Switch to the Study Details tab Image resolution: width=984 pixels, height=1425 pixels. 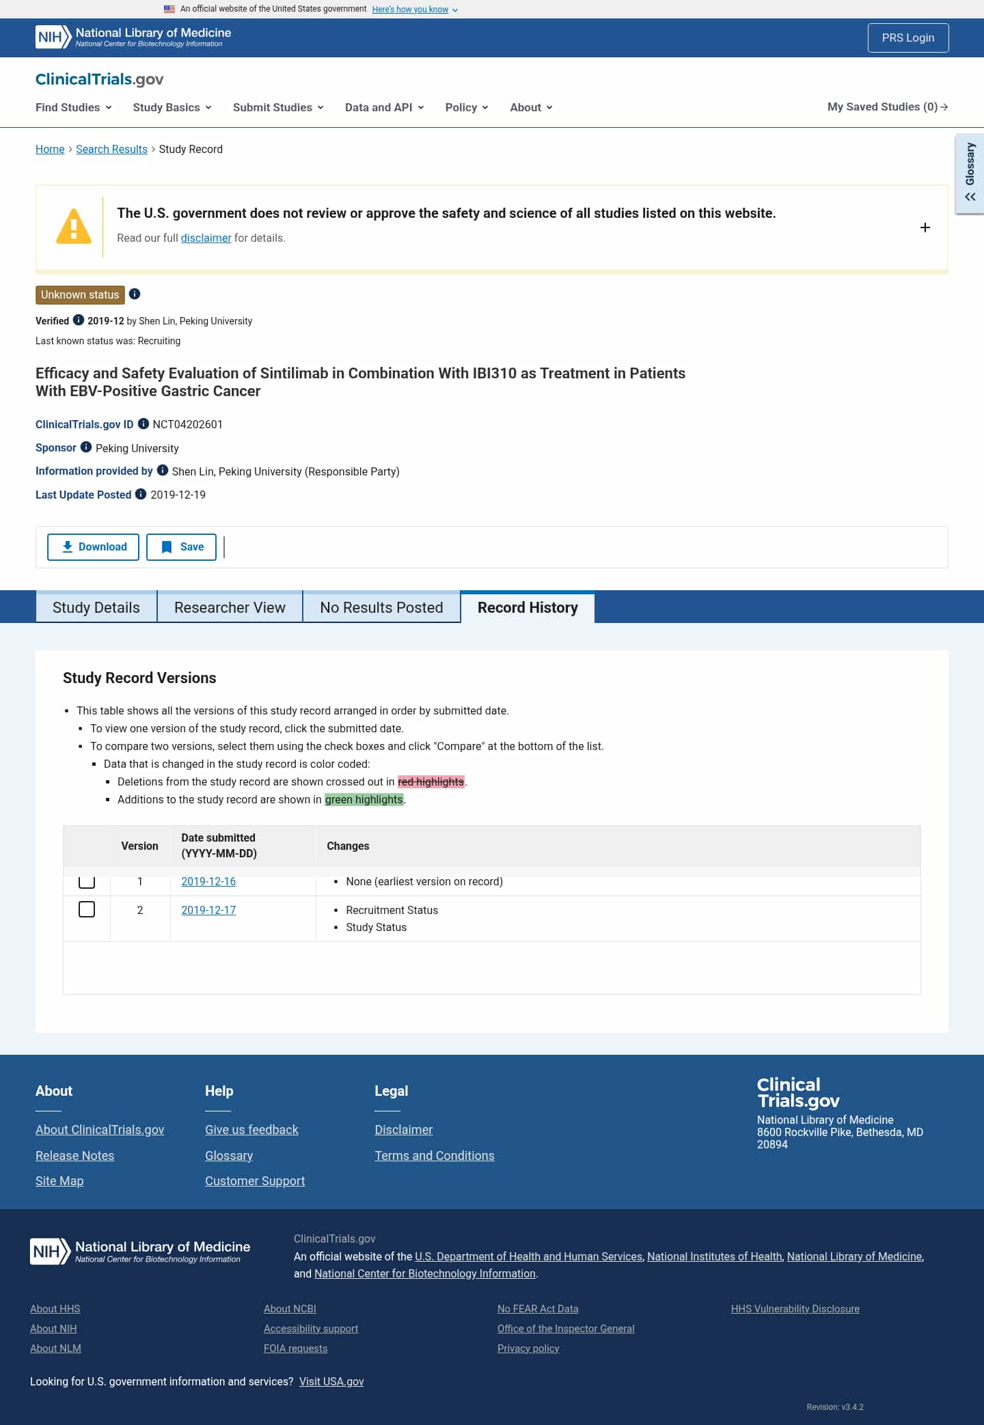pyautogui.click(x=96, y=607)
